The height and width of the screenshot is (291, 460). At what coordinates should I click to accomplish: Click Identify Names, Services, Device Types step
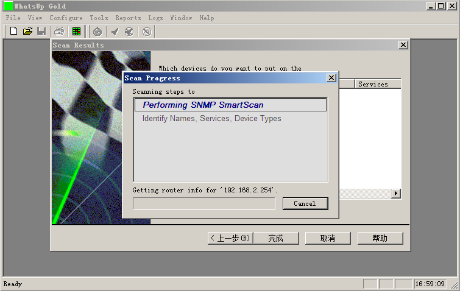(211, 118)
